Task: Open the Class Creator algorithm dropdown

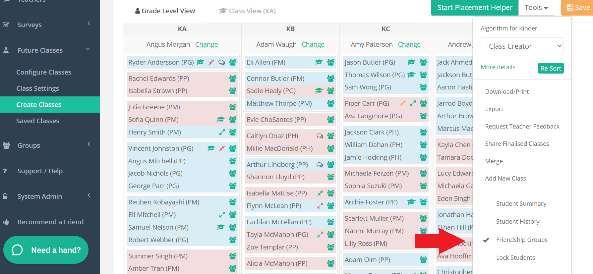Action: click(x=522, y=46)
